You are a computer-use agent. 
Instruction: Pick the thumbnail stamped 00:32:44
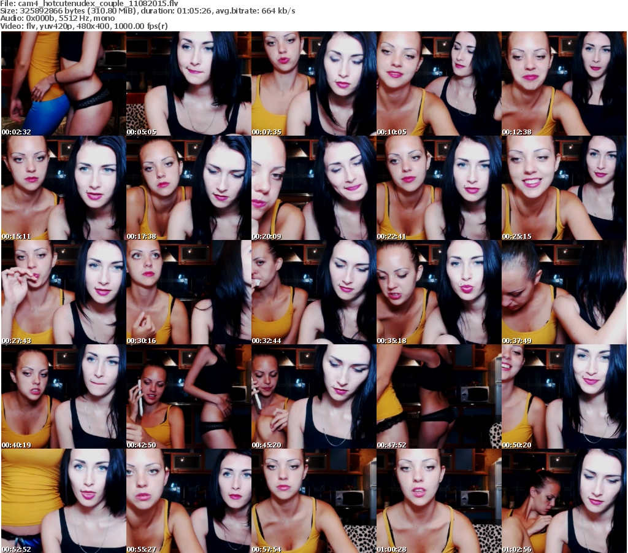(x=314, y=292)
